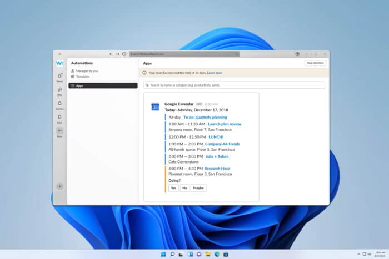Image resolution: width=389 pixels, height=259 pixels.
Task: Click the More ellipsis sidebar icon
Action: 59,131
